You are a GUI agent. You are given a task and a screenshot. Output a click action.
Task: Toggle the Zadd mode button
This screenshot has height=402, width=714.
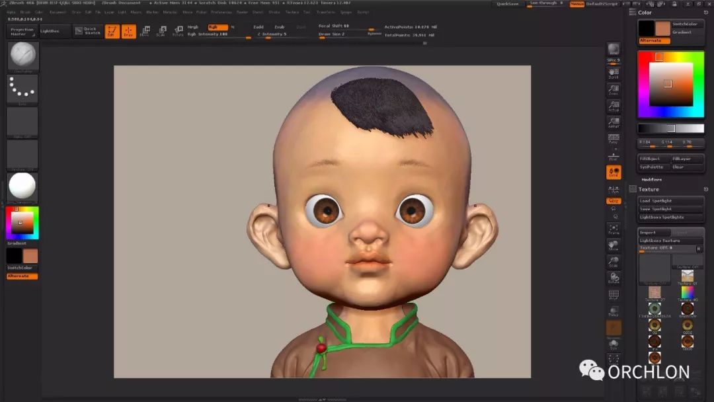(x=258, y=27)
